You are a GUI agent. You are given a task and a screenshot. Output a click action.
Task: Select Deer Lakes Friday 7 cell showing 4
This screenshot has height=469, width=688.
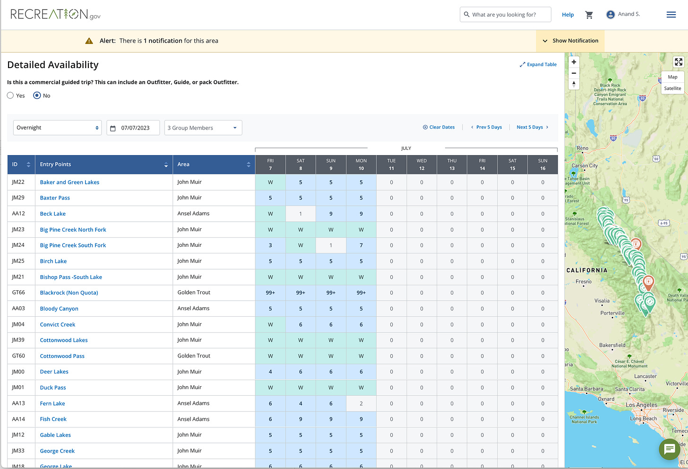(x=270, y=372)
